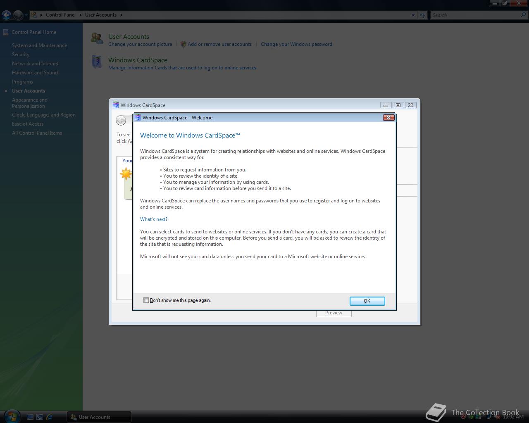Open the User Accounts heading link
The height and width of the screenshot is (423, 529).
click(129, 36)
